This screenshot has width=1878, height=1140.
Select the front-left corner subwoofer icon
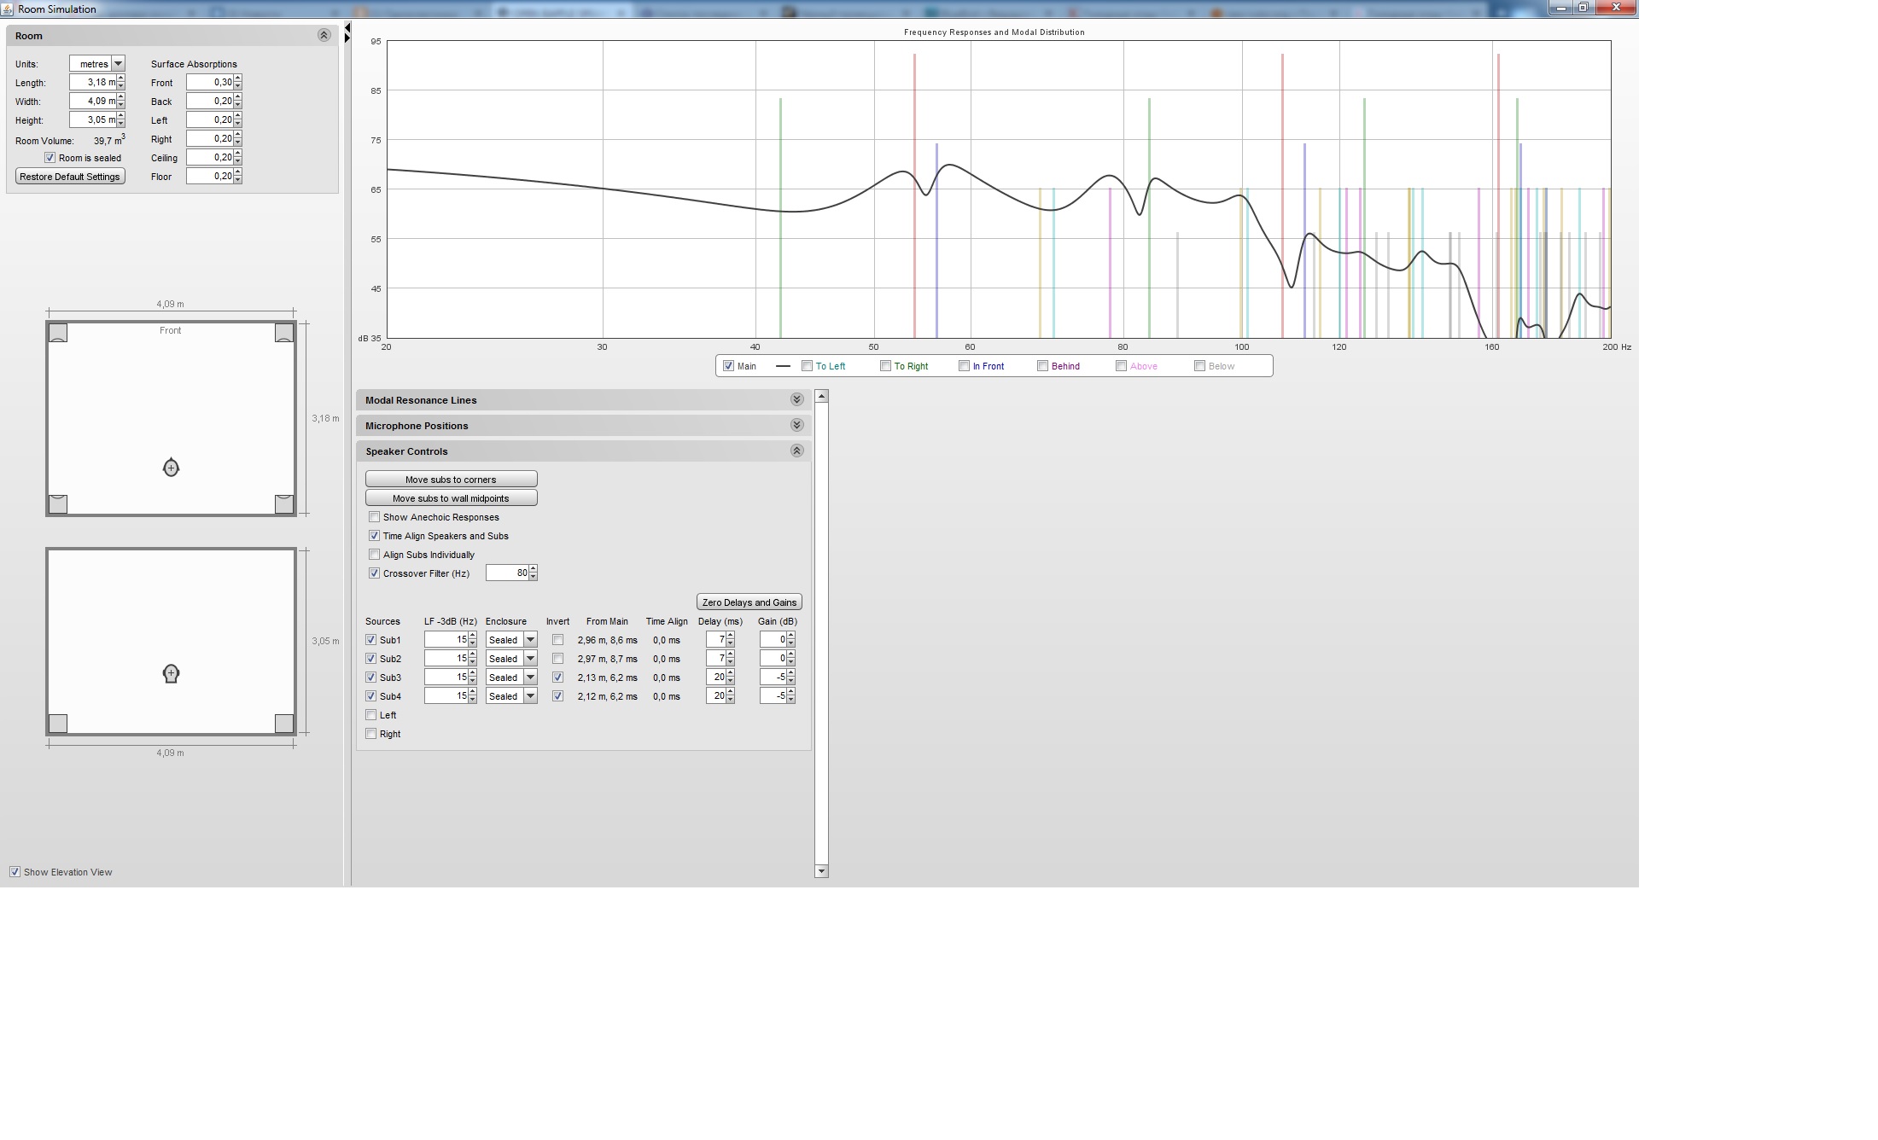pyautogui.click(x=58, y=333)
